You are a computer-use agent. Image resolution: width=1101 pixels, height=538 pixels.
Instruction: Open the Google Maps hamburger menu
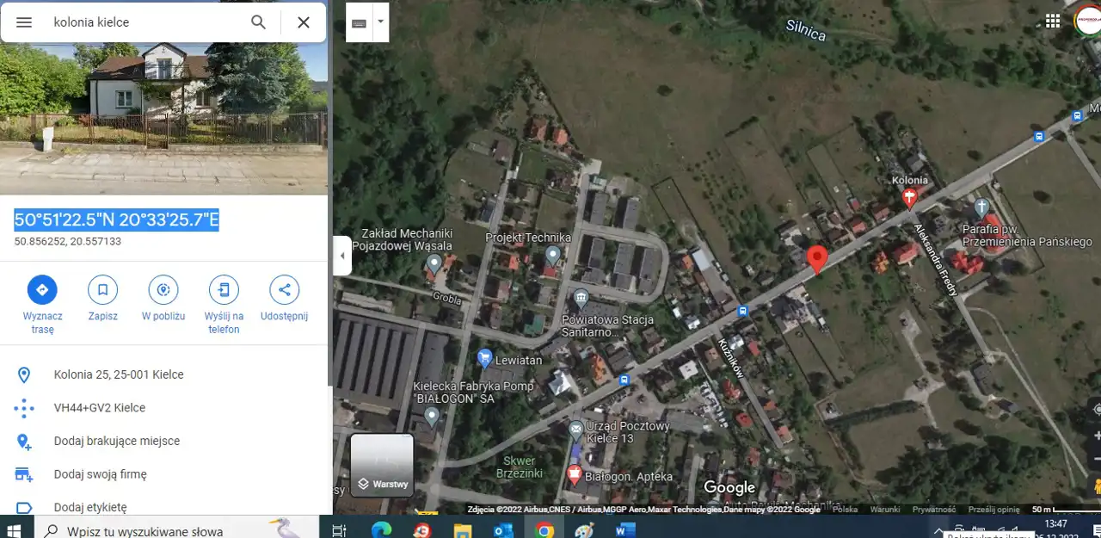click(24, 22)
